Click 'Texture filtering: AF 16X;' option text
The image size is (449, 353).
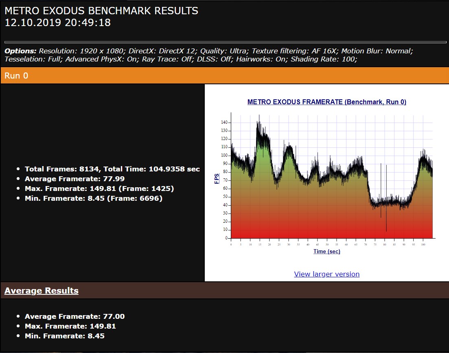coord(295,51)
